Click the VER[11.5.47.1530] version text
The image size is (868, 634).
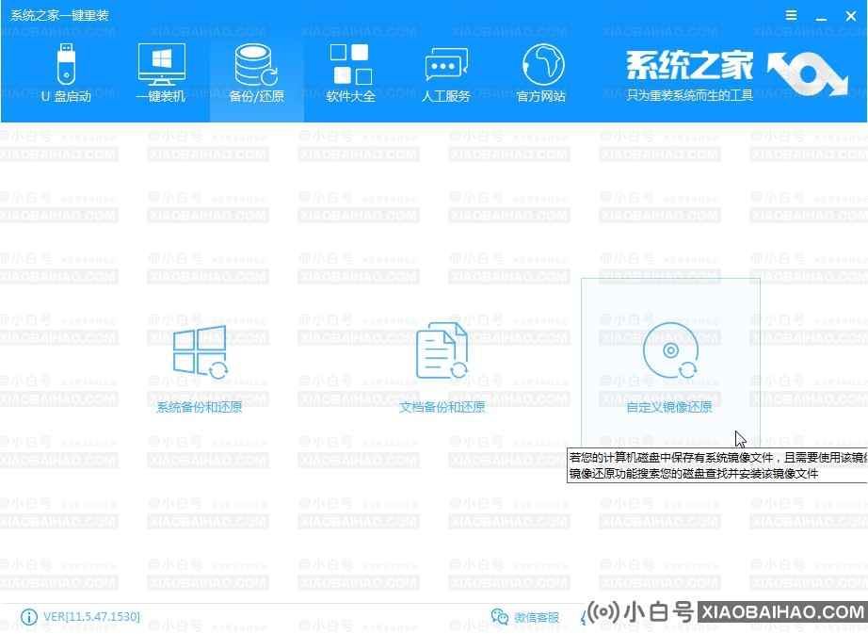pos(92,617)
